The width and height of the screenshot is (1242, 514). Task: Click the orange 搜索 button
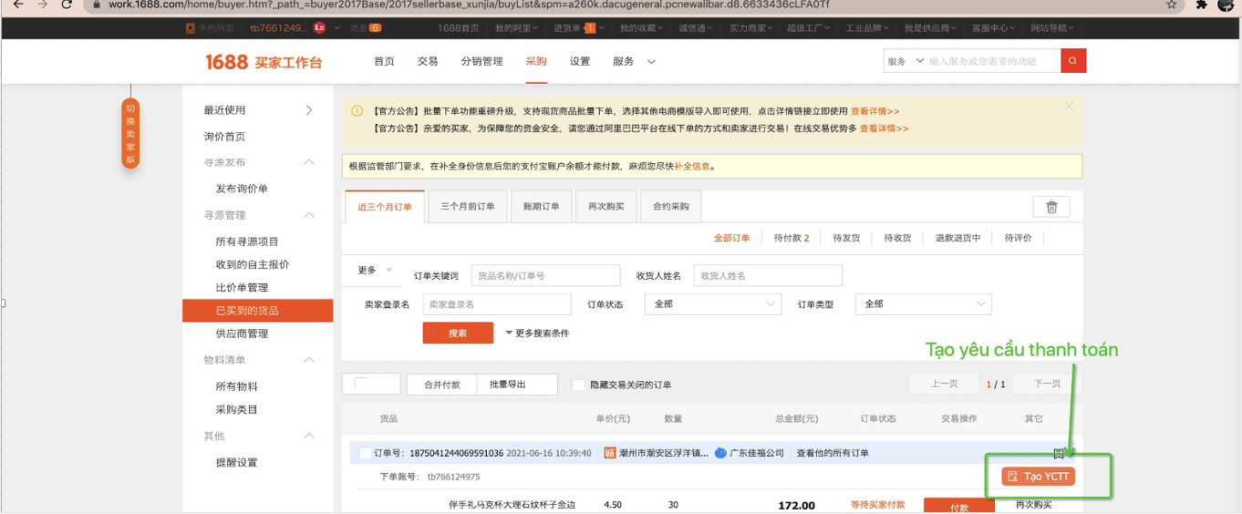click(x=458, y=334)
